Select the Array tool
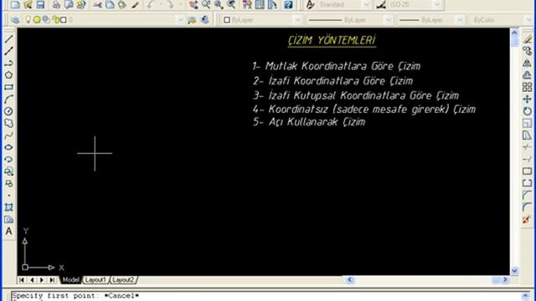 click(x=527, y=87)
